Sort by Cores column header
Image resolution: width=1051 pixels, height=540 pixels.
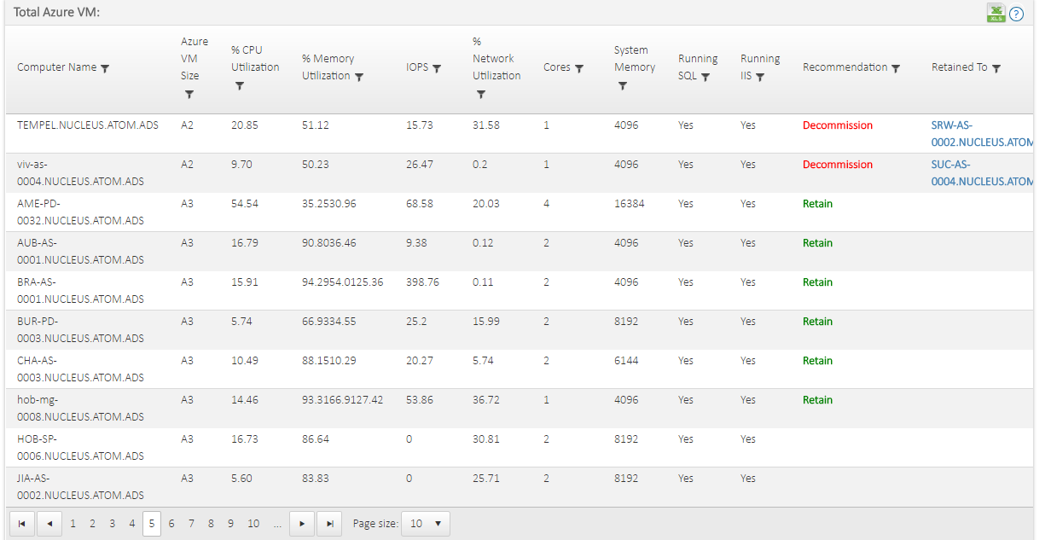pos(557,67)
